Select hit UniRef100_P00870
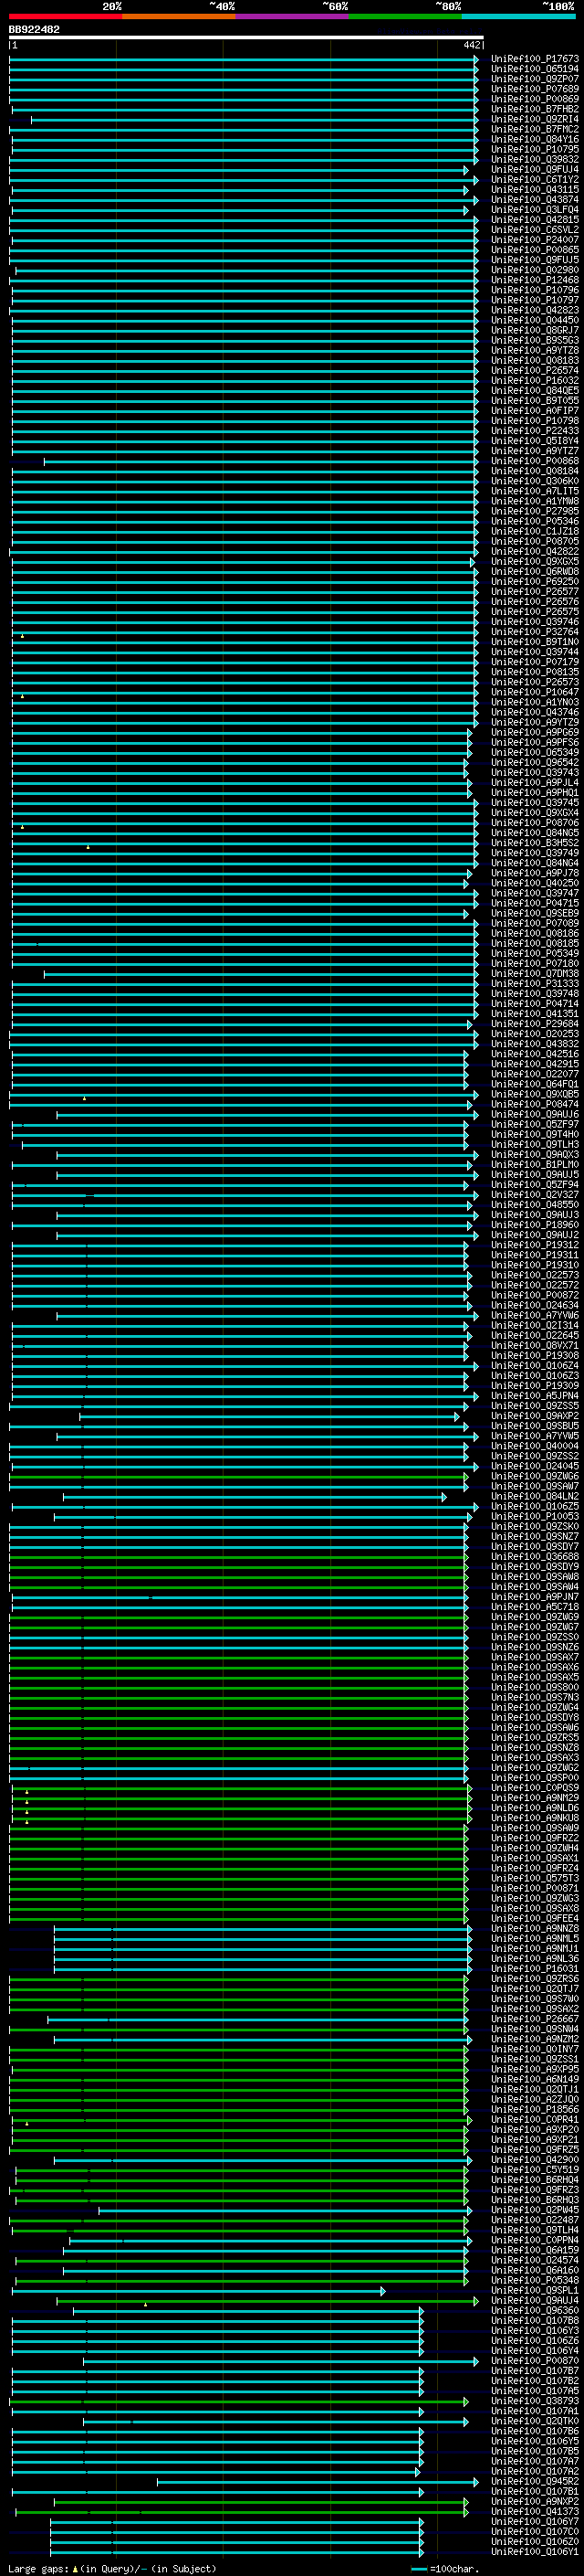Screen dimensions: 584x2576 535,2361
